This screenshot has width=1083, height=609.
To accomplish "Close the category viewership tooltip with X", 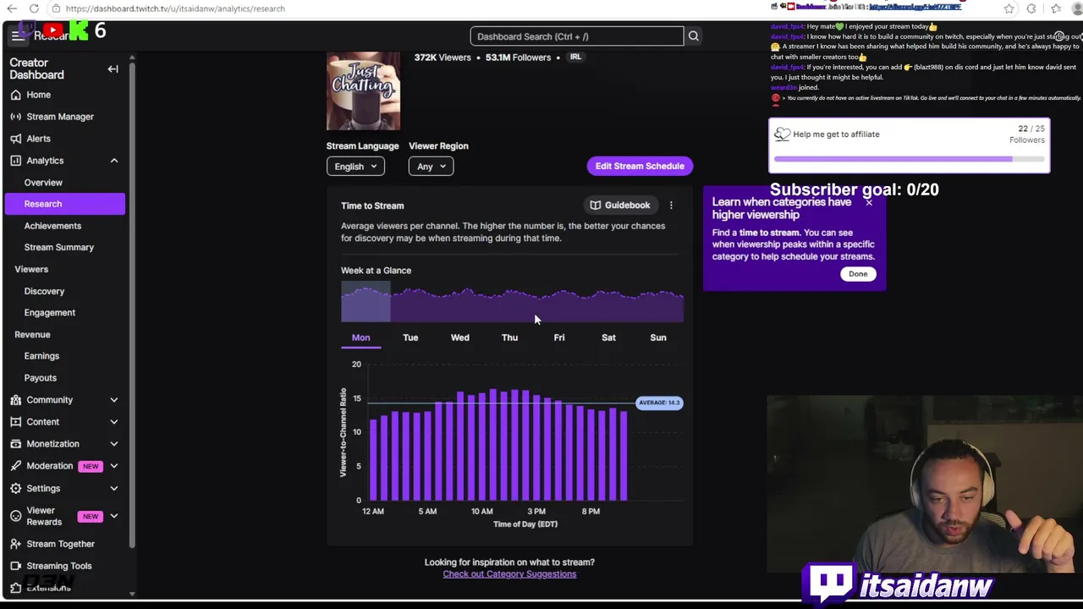I will click(868, 202).
